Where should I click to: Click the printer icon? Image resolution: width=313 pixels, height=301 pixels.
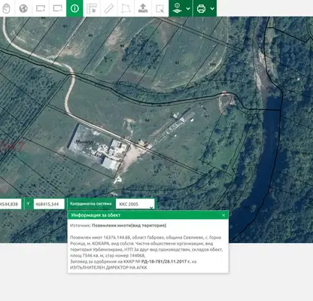[201, 8]
